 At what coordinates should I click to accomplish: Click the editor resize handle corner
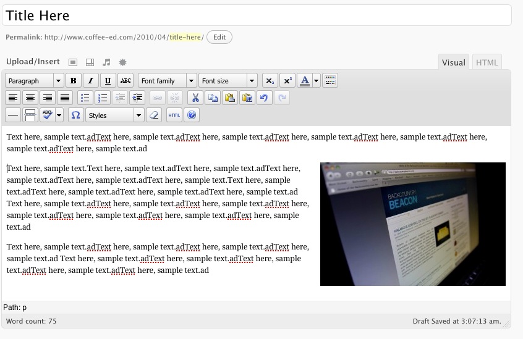click(506, 324)
